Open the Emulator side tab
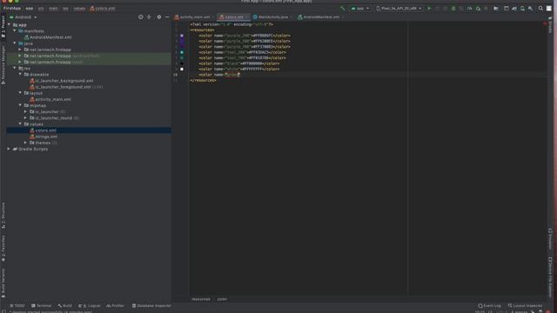 pyautogui.click(x=550, y=239)
